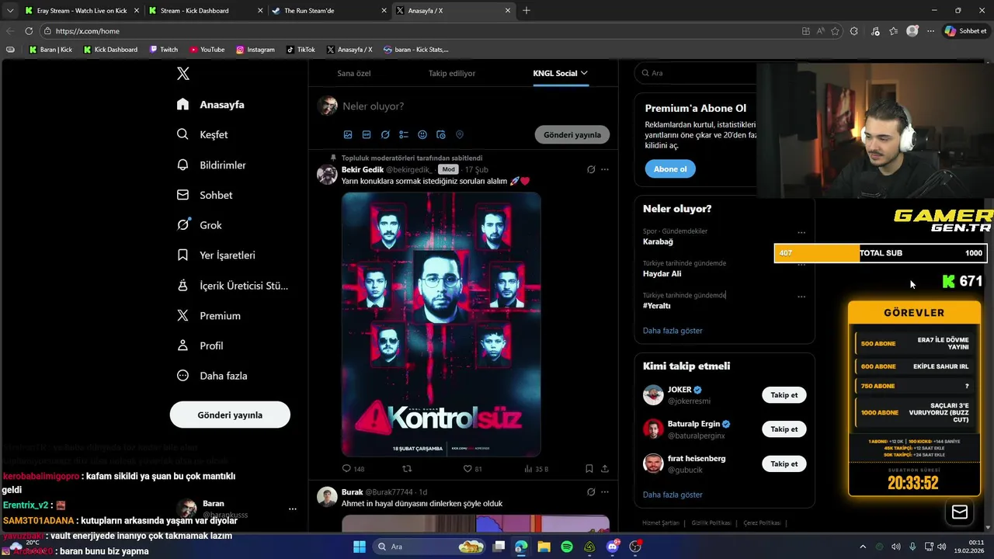Viewport: 994px width, 559px height.
Task: Click the composer Gönderi yayınla button
Action: [x=572, y=134]
